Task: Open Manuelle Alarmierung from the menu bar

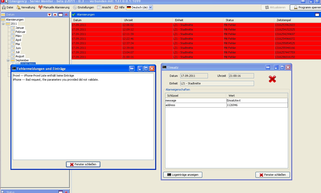Action: [54, 7]
